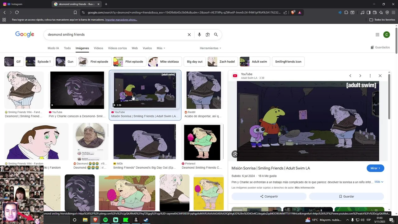Go back using the browser back arrow

pos(4,12)
